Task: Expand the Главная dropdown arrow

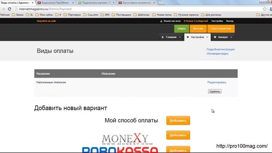Action: tap(180, 37)
